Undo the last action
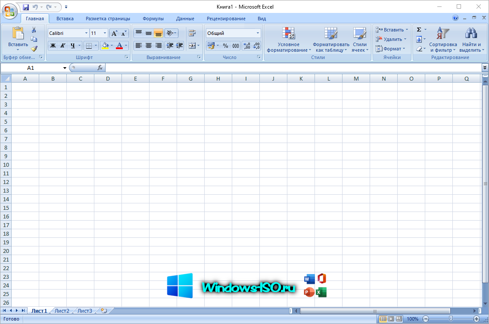The image size is (489, 324). tap(35, 7)
